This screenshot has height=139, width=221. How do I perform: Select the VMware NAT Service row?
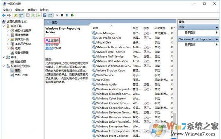pos(133,57)
